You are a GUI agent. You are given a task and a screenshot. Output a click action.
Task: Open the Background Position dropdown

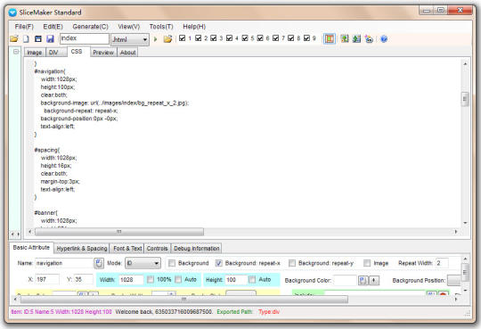(x=454, y=280)
